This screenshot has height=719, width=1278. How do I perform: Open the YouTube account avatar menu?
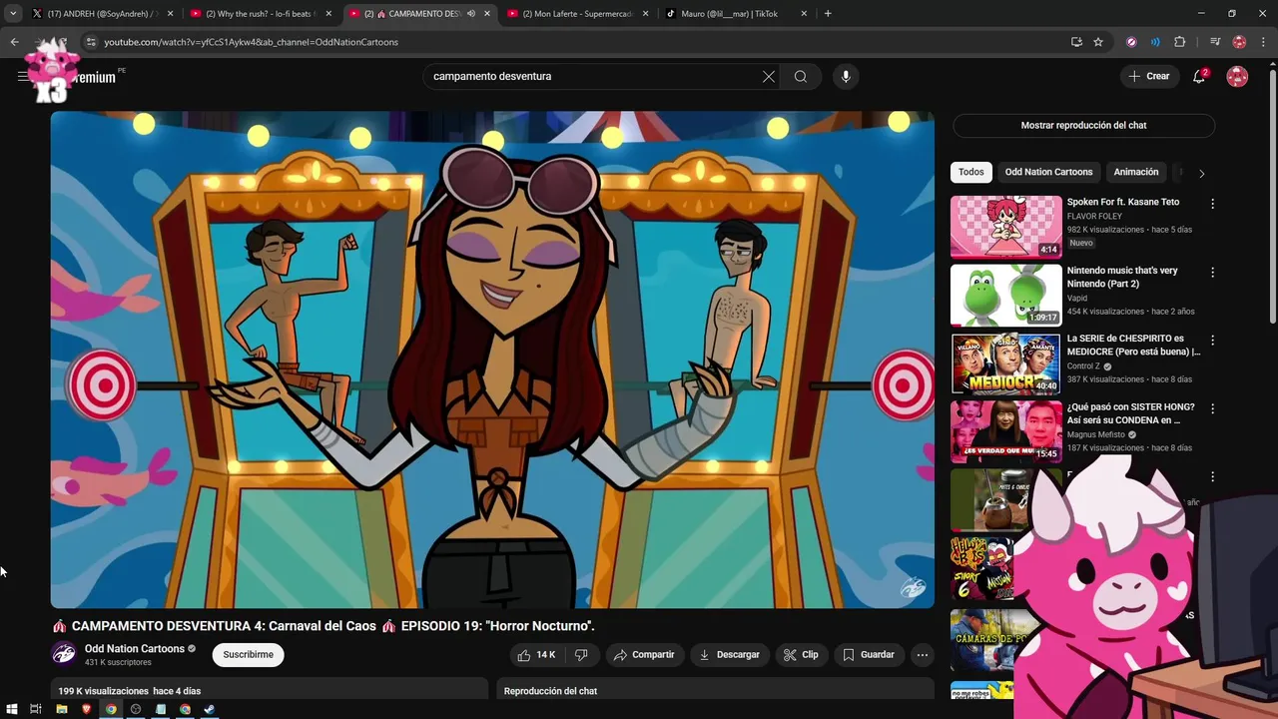click(1237, 76)
